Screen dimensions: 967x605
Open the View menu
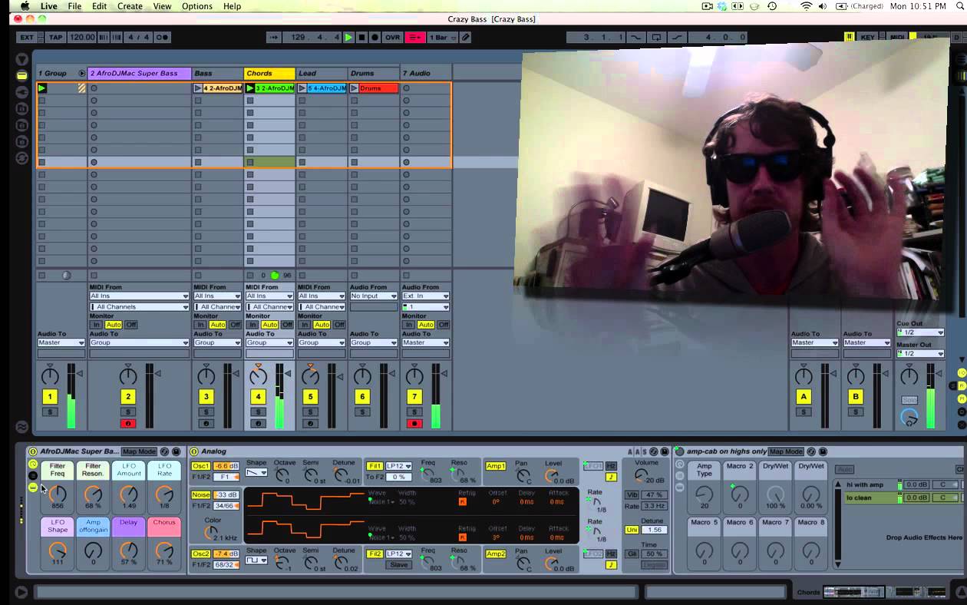pos(162,6)
